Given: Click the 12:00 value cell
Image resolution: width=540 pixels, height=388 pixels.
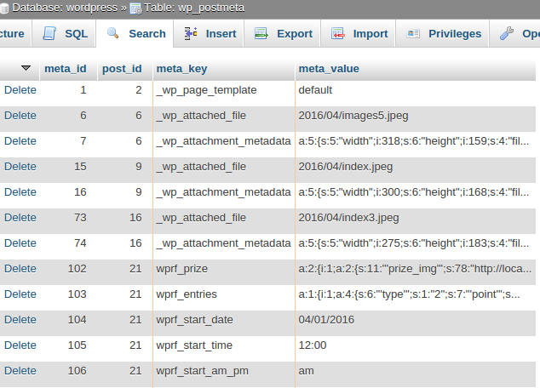Looking at the screenshot, I should pyautogui.click(x=416, y=349).
